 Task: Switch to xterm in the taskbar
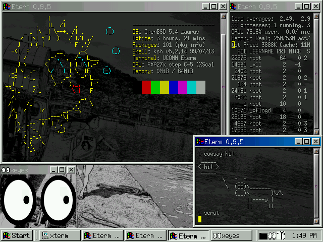point(60,235)
